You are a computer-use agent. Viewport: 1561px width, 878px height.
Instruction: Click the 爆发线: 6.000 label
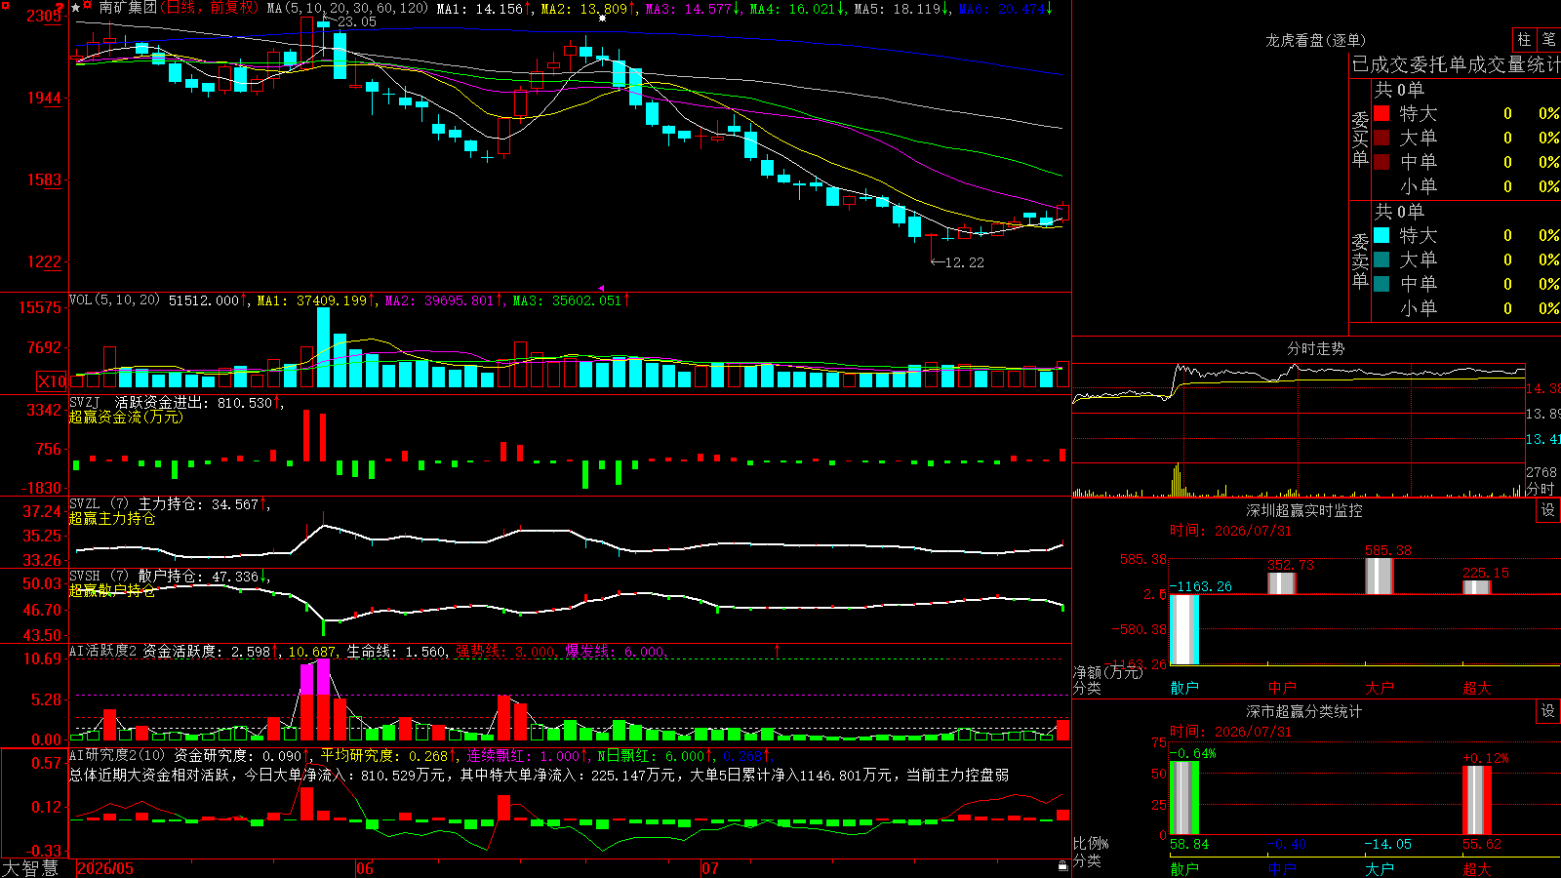tap(615, 652)
